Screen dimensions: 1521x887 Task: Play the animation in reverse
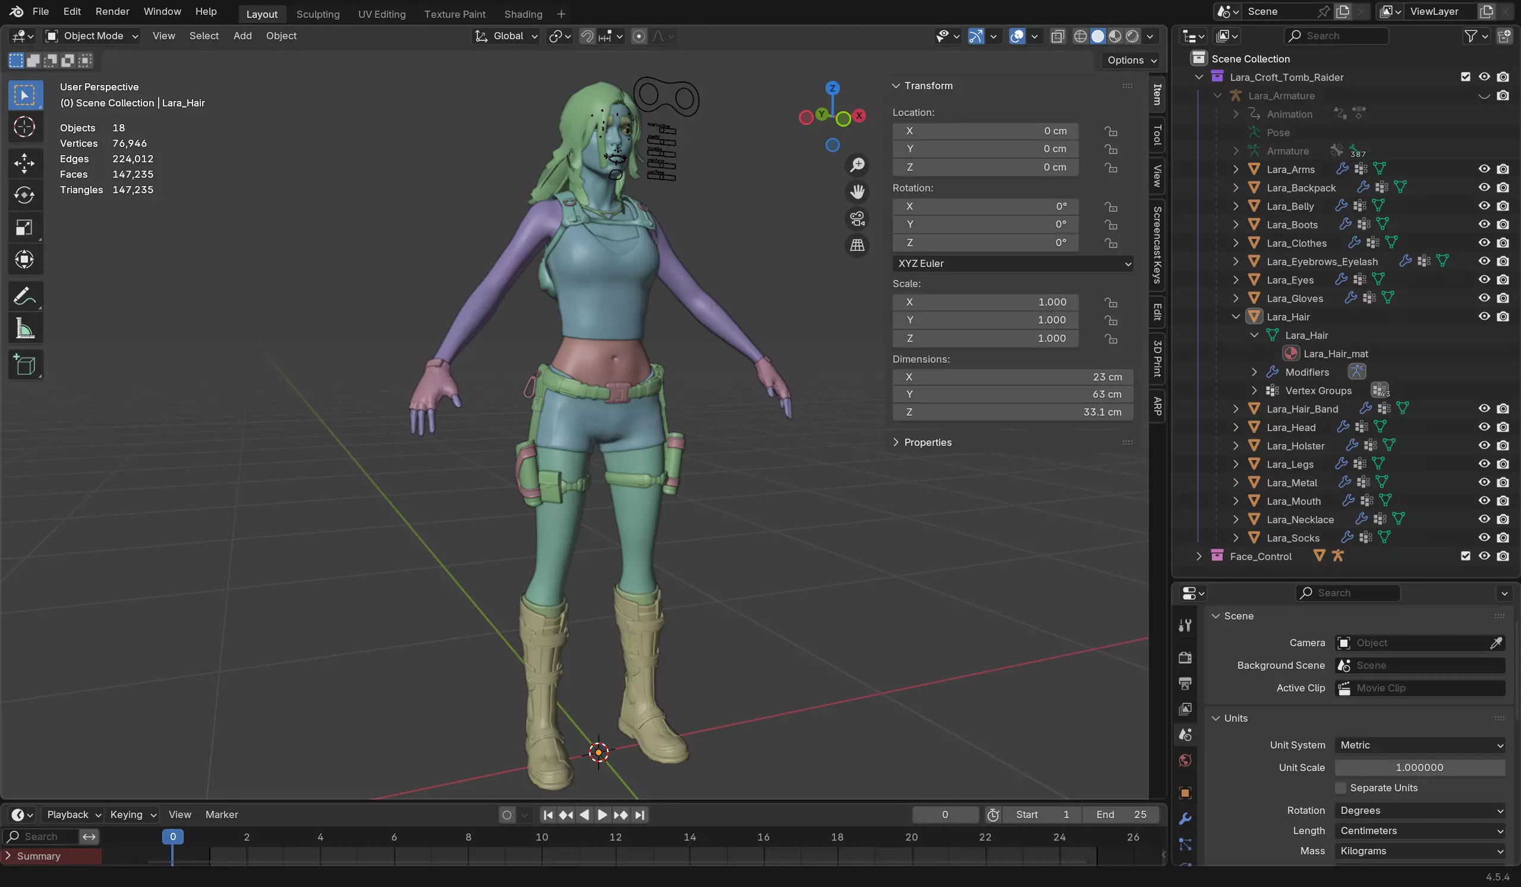(584, 815)
